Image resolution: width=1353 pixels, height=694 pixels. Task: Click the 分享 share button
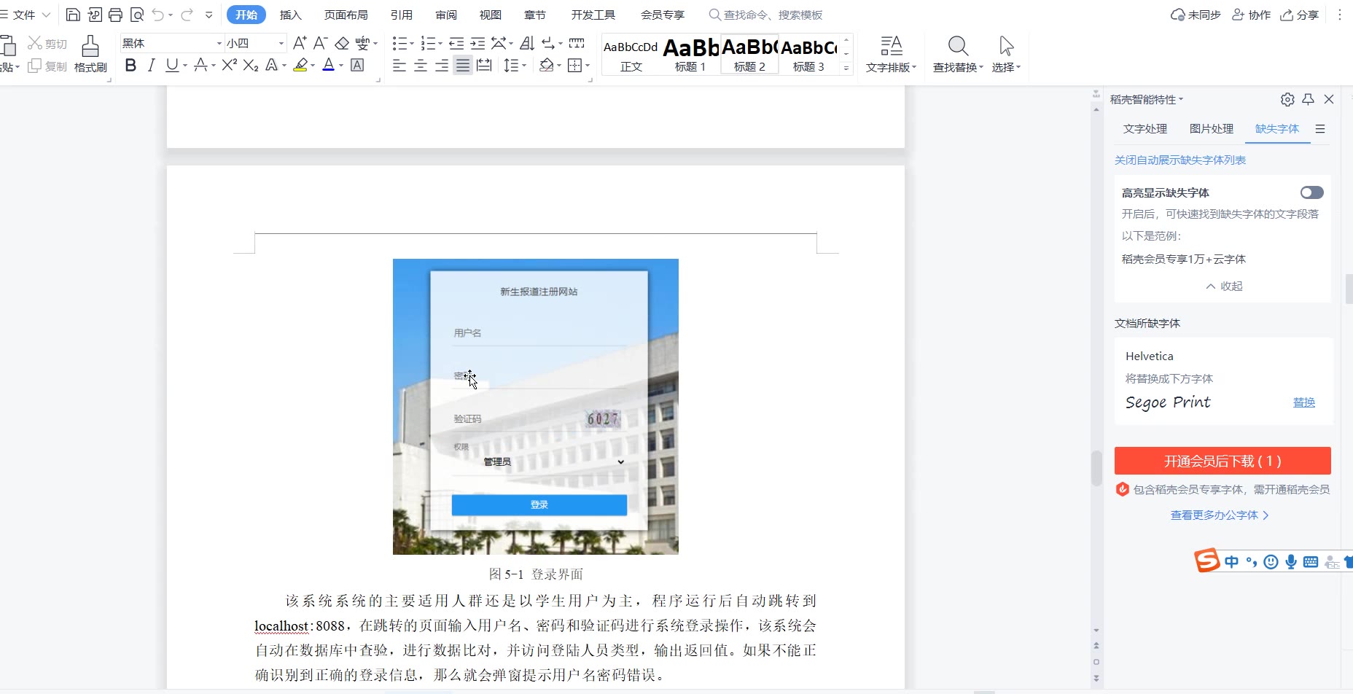[1300, 15]
